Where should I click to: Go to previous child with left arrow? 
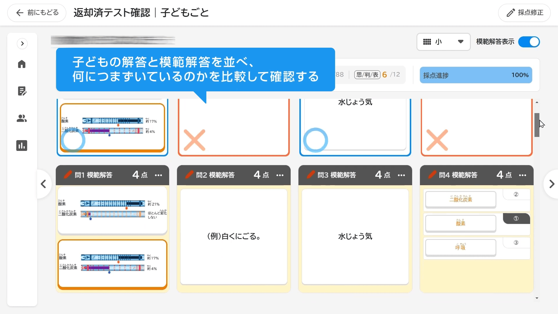(44, 184)
